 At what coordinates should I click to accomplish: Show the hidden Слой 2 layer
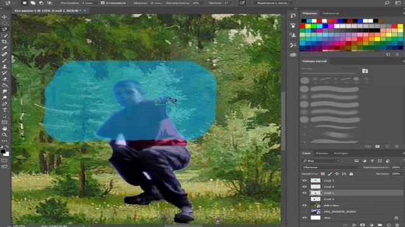304,199
